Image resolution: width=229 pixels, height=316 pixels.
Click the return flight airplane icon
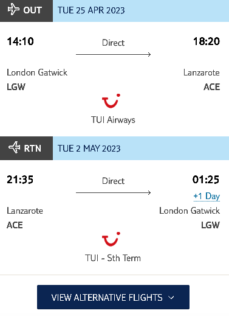click(x=14, y=147)
